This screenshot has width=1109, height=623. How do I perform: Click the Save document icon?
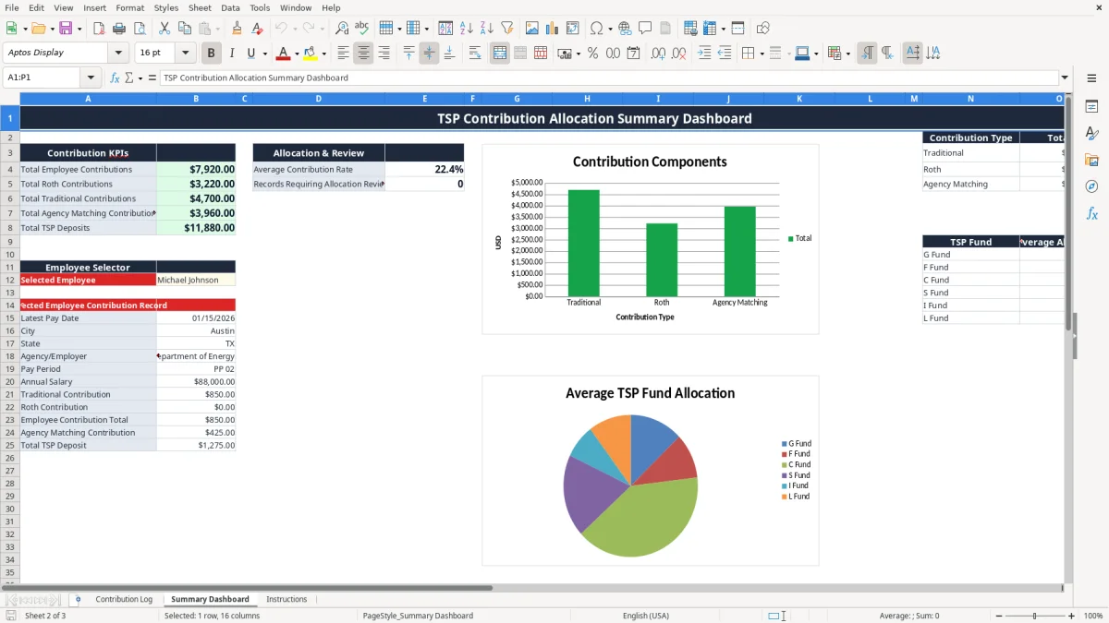point(66,29)
